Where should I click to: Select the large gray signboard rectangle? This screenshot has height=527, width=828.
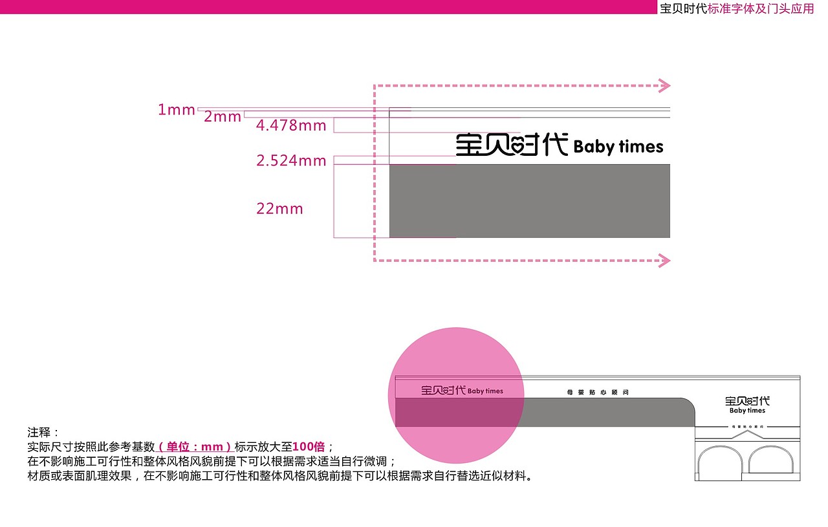(530, 200)
